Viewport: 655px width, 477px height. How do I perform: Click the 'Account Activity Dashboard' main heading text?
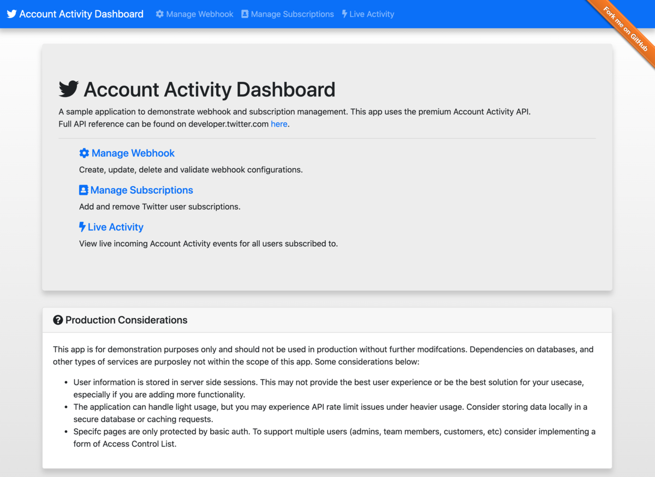210,90
